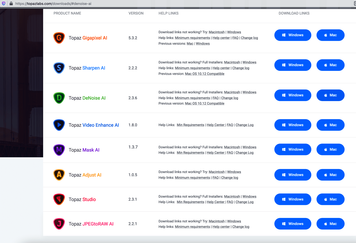The width and height of the screenshot is (356, 243).
Task: Download DeNoise AI for Windows
Action: tap(293, 95)
